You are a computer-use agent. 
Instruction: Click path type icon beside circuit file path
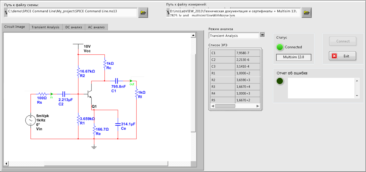click(x=6, y=12)
